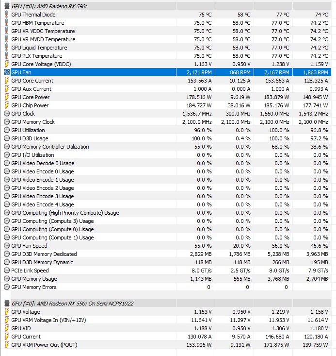Click thermometer icon next to GPU Thermal Diode

tap(7, 15)
